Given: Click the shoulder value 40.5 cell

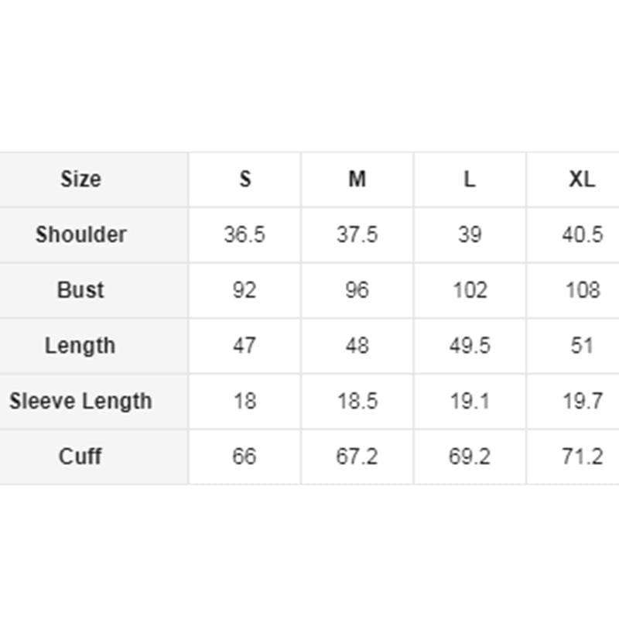Looking at the screenshot, I should (573, 235).
